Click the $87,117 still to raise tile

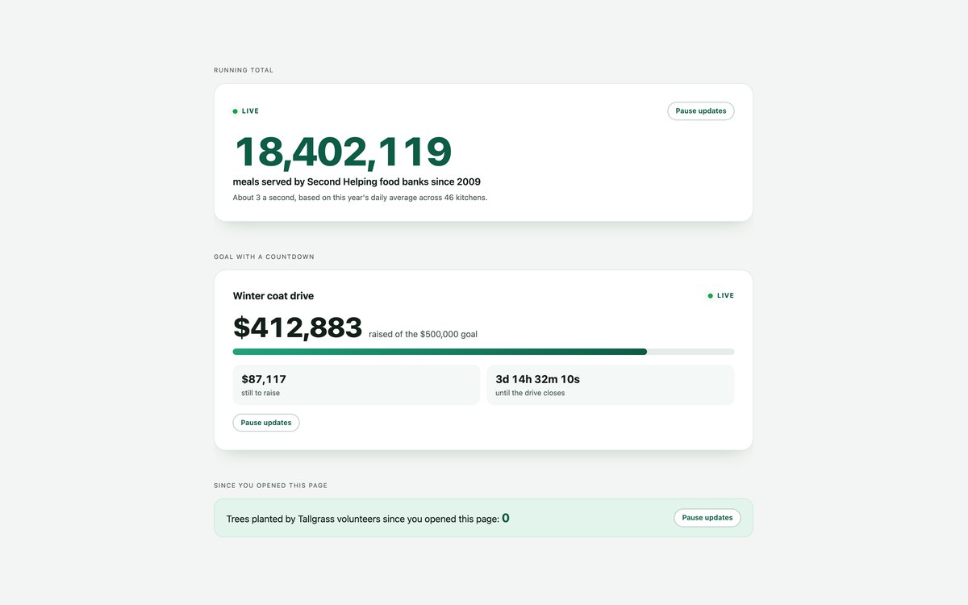point(357,385)
